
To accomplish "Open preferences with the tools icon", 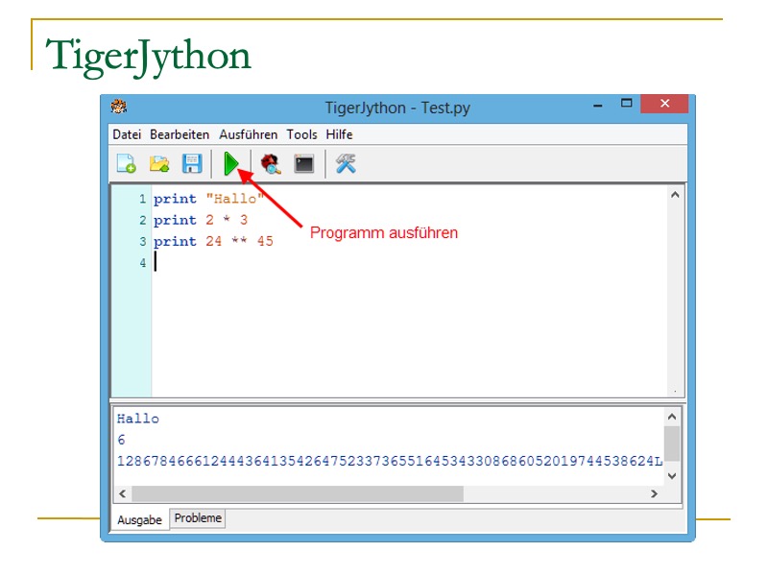I will 346,163.
